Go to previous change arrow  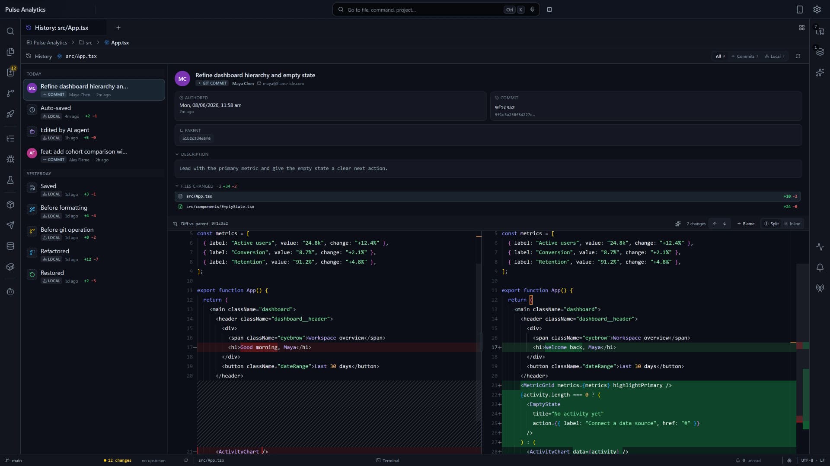pyautogui.click(x=715, y=224)
